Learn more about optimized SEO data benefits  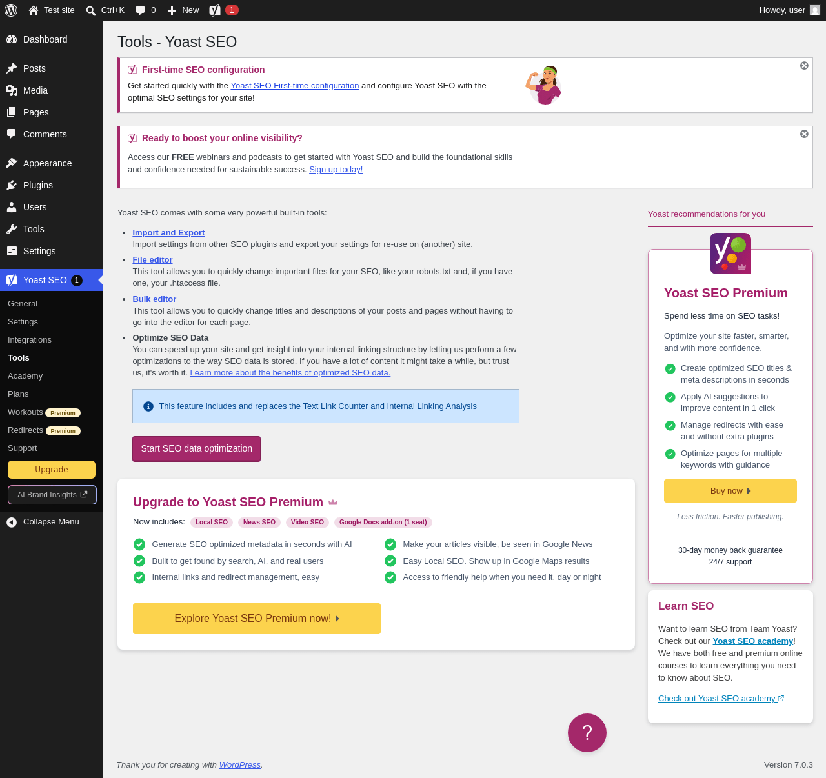pyautogui.click(x=290, y=373)
